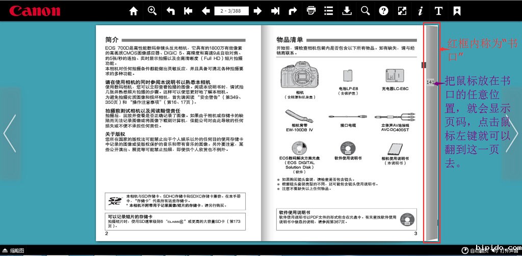Image resolution: width=522 pixels, height=256 pixels.
Task: Flip backward with left side chevron
Action: 10,134
